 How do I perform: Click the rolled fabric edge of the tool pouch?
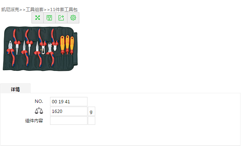tap(76, 49)
